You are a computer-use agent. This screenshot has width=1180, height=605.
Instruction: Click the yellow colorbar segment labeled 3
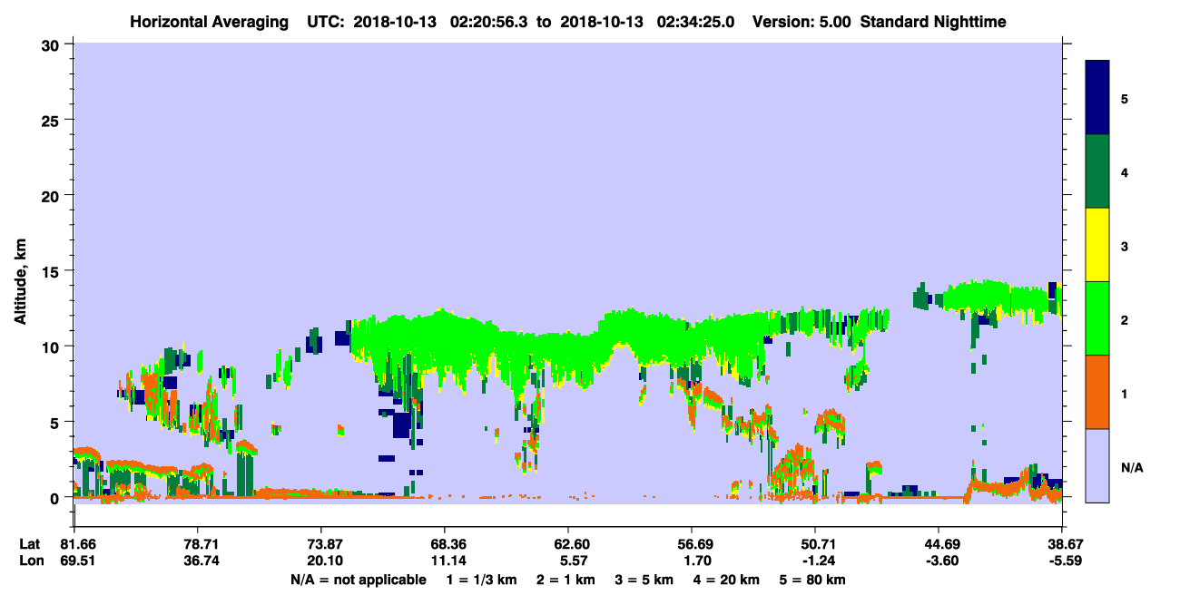(1097, 245)
